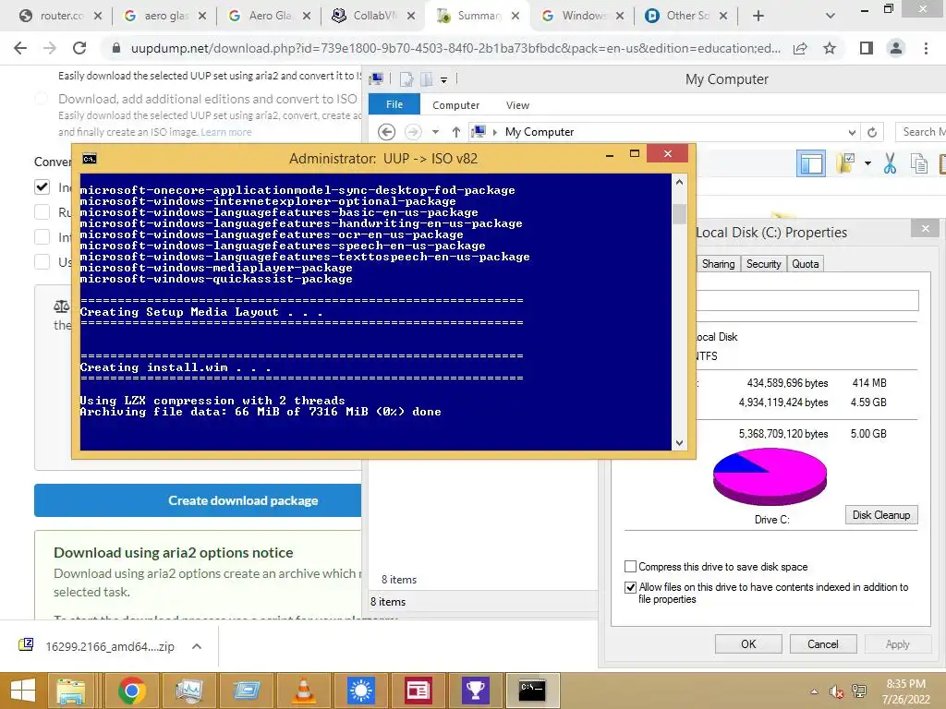
Task: Click the command window scroll up arrow
Action: 679,182
